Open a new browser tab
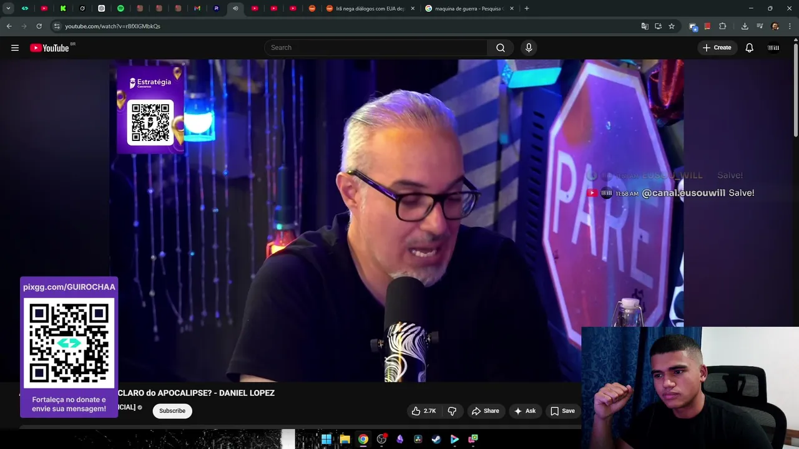This screenshot has width=799, height=449. tap(527, 9)
